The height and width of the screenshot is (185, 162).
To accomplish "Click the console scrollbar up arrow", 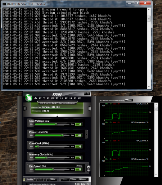I will 149,9.
